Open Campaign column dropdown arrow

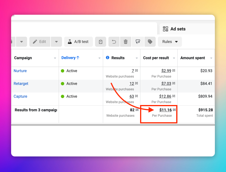55,58
